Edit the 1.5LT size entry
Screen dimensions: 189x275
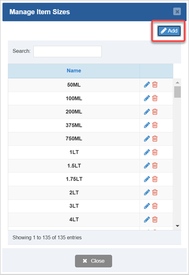coord(147,166)
